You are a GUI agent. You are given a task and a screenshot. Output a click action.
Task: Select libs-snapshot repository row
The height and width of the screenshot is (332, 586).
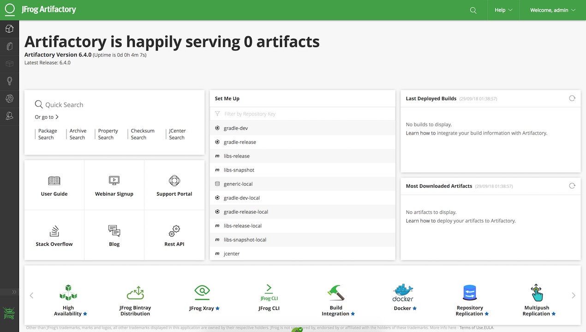point(303,170)
